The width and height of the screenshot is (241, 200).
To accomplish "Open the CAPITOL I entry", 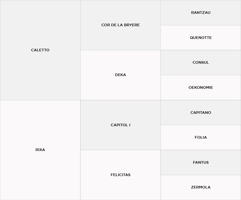I will (x=120, y=125).
